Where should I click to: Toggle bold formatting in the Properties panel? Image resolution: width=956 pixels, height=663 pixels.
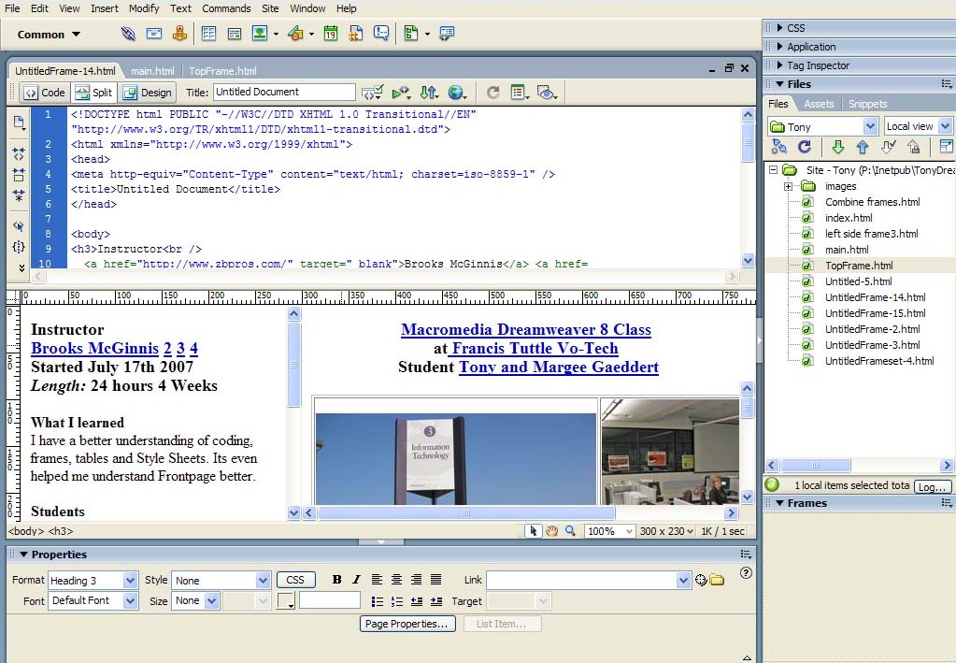tap(336, 579)
